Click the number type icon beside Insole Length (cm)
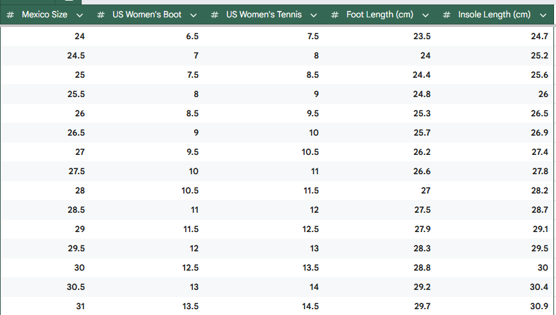 (x=447, y=15)
